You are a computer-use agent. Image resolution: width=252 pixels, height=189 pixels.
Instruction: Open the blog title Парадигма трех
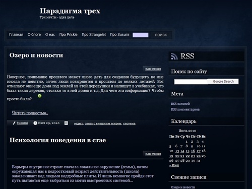(70, 11)
